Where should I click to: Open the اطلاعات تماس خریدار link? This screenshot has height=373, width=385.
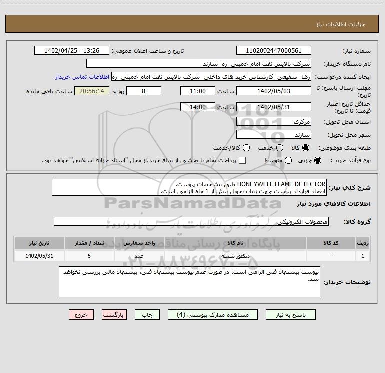tap(82, 77)
